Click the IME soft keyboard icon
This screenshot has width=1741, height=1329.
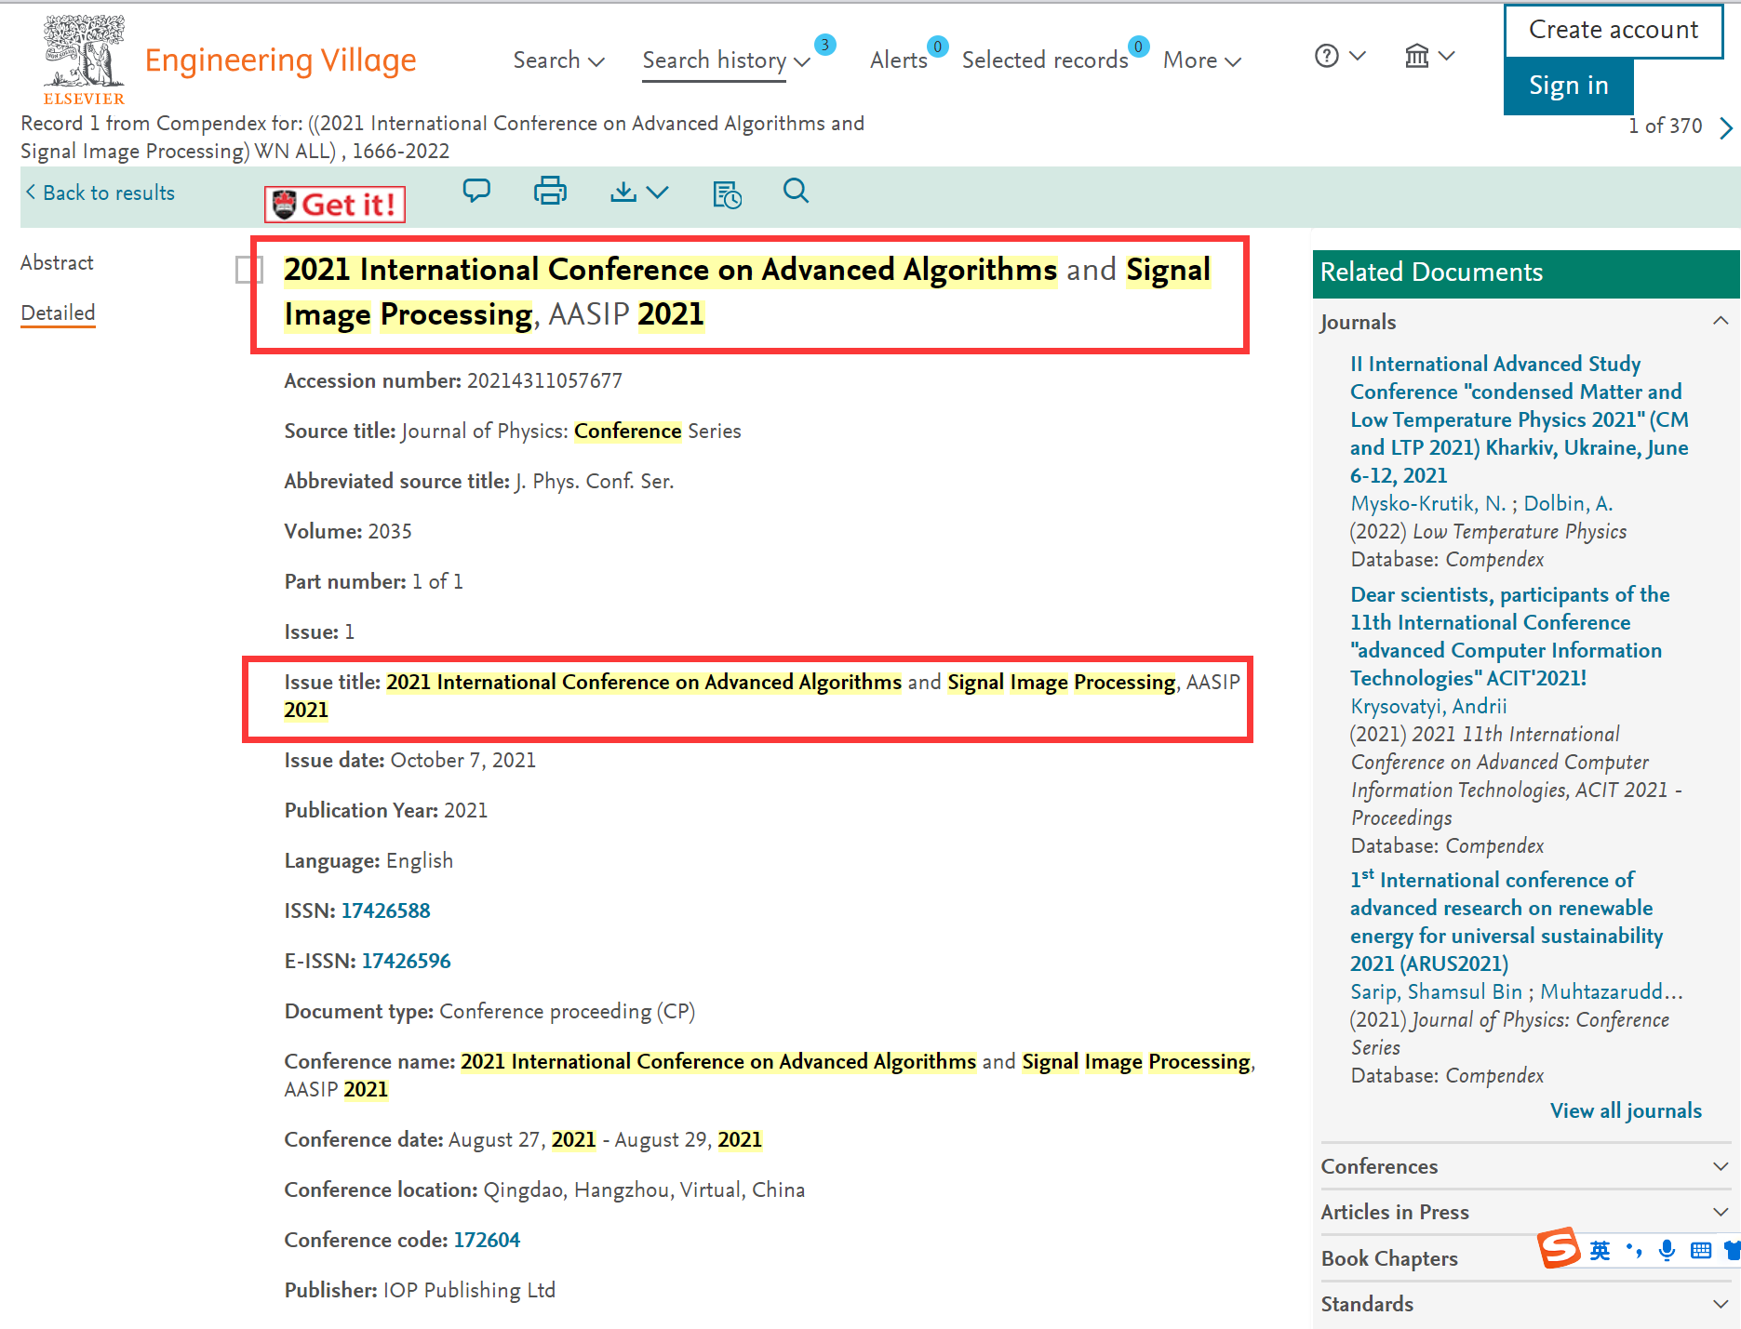(x=1701, y=1250)
